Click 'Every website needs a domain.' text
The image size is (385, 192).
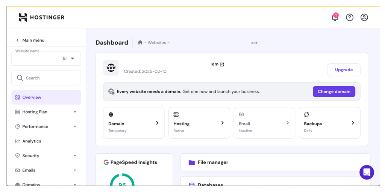(x=149, y=91)
